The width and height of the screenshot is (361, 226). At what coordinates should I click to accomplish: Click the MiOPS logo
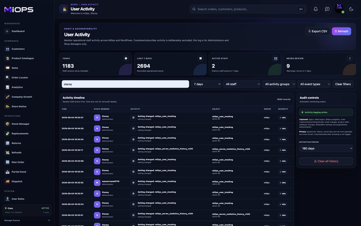point(19,10)
